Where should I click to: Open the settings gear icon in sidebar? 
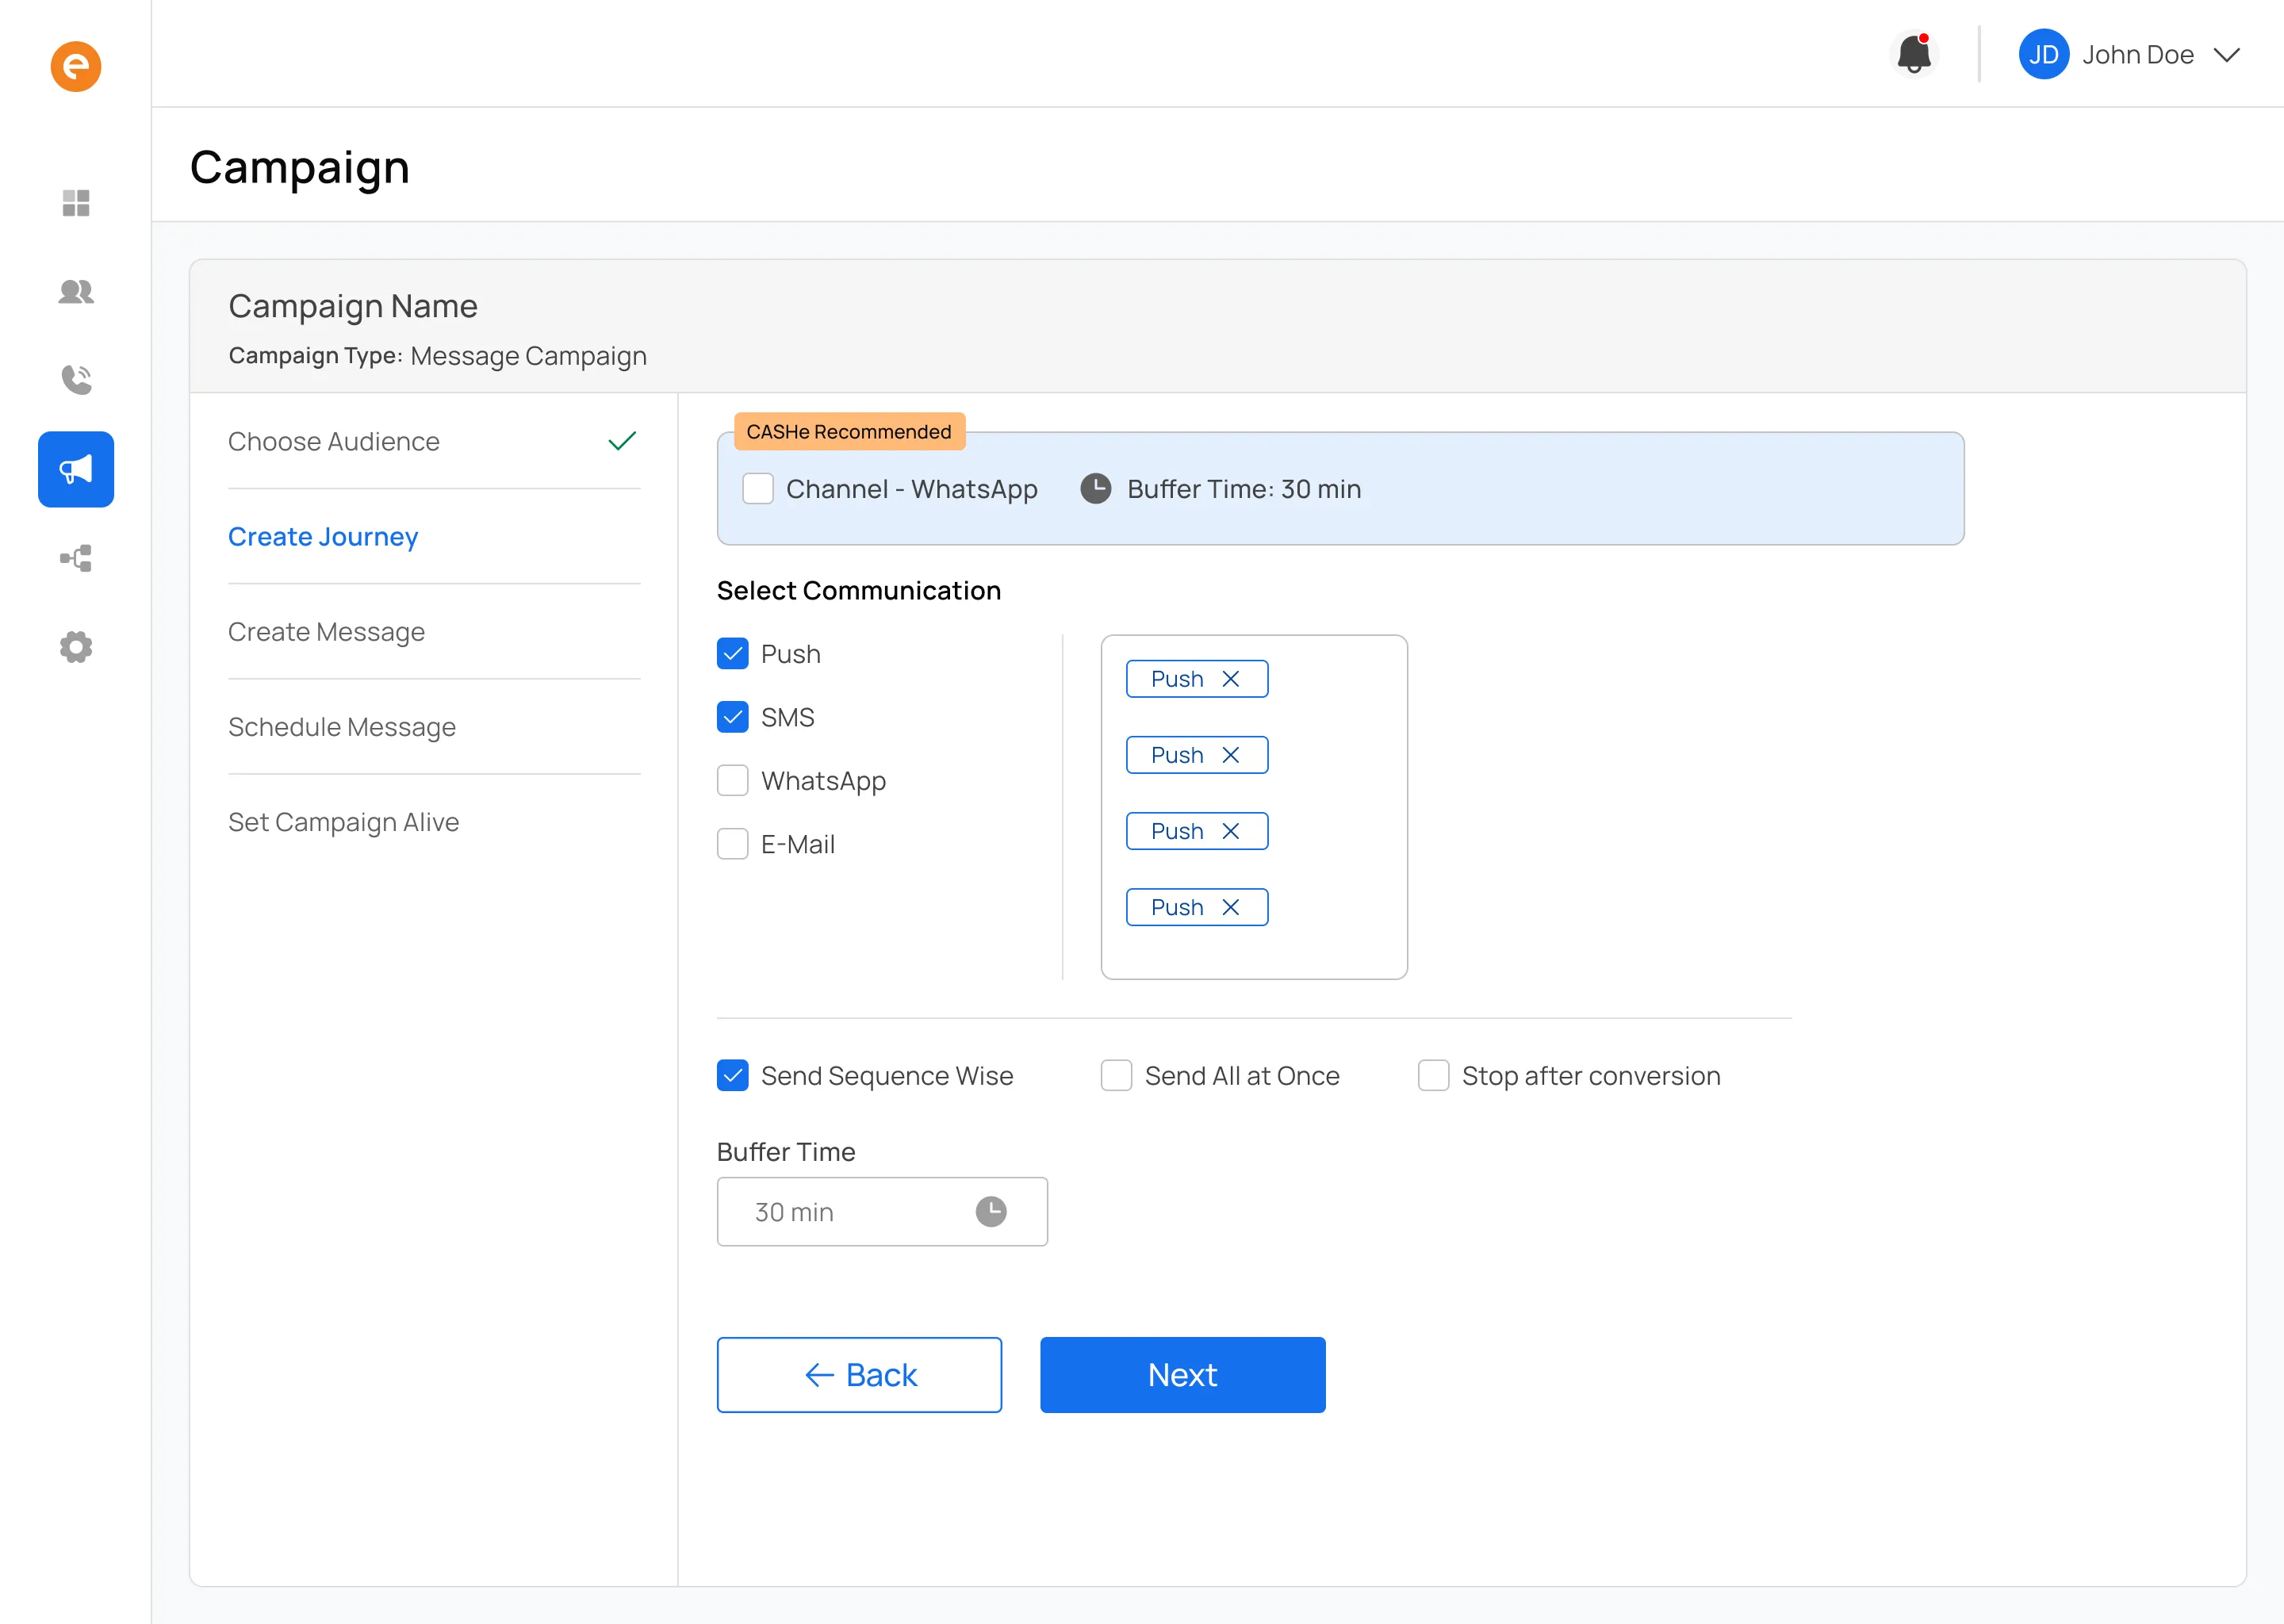(76, 647)
